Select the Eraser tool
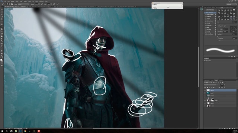 [1, 34]
